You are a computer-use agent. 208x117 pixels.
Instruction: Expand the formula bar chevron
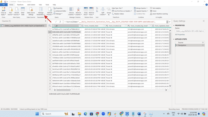(x=170, y=22)
